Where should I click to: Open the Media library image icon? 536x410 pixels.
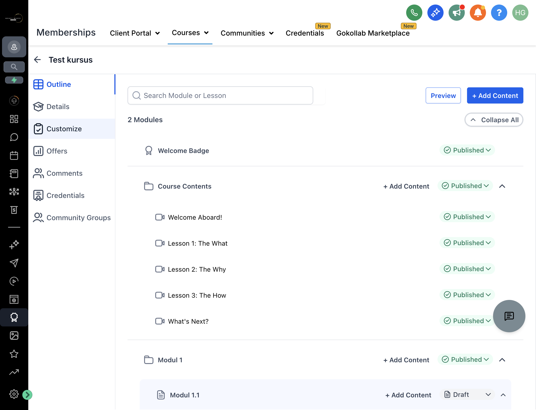pyautogui.click(x=14, y=336)
